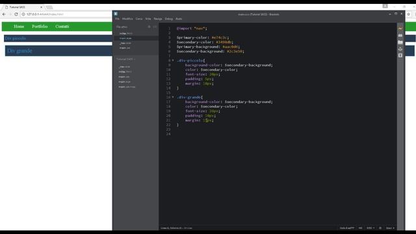Click the download-arrow icon in Brackets right toolbar

(400, 49)
